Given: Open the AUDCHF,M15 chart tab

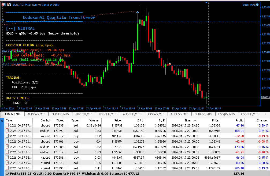Looking at the screenshot, I should 132,114.
